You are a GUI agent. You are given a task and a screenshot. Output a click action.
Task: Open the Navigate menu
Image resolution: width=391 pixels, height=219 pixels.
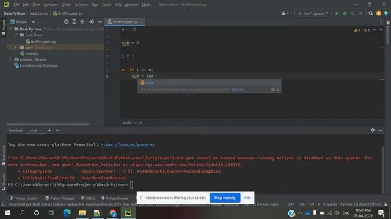point(51,4)
